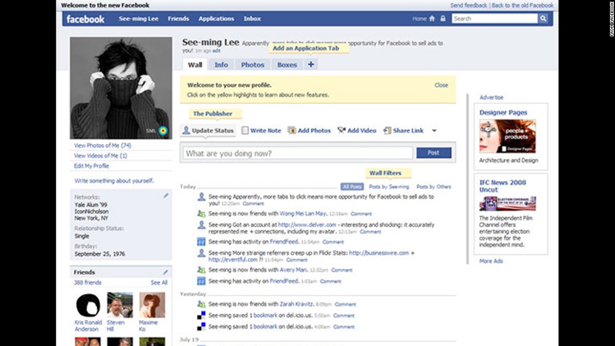Enable the All Posts wall filter
615x346 pixels.
pos(352,187)
